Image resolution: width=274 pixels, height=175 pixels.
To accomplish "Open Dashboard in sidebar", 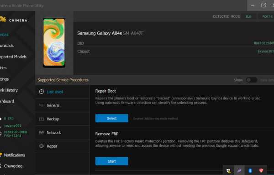I will click(x=7, y=101).
